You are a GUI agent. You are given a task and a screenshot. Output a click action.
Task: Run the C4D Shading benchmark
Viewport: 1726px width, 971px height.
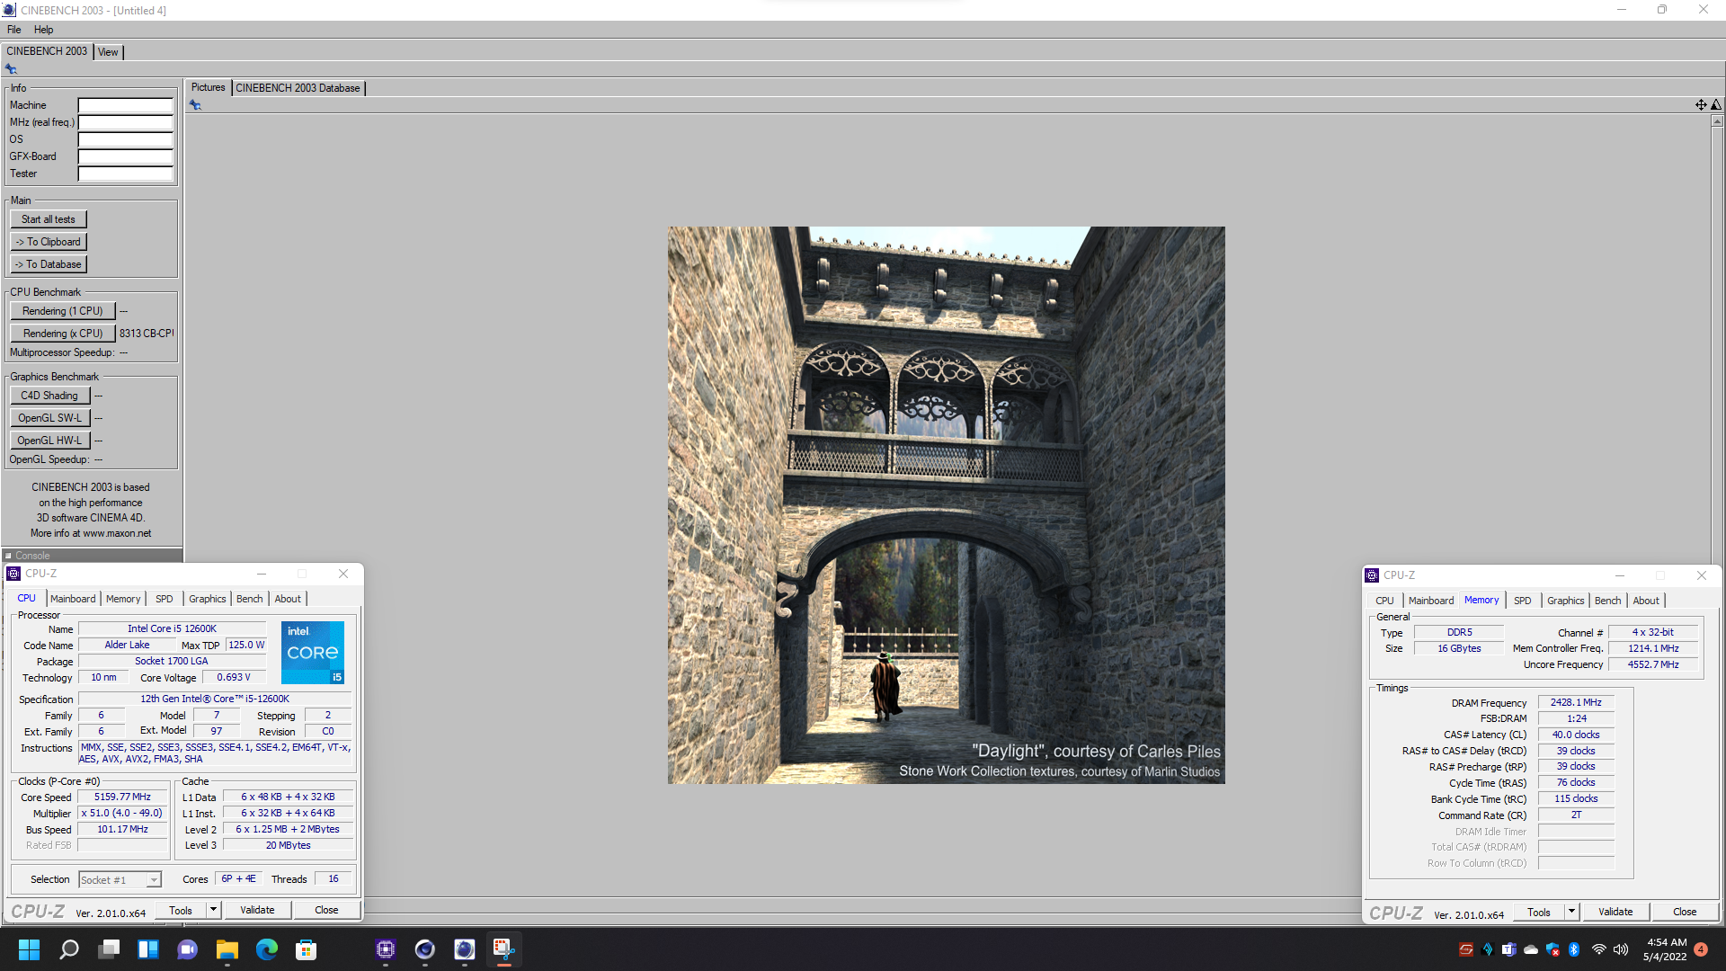pos(49,396)
